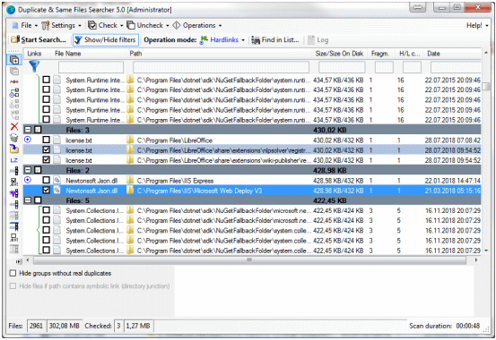Screen dimensions: 496x340
Task: Click the blue funnel filter icon under Links
Action: 34,66
